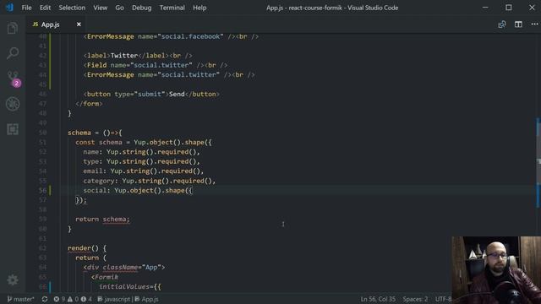Open the editor More Actions menu
Viewport: 541px width, 304px height.
click(x=534, y=24)
